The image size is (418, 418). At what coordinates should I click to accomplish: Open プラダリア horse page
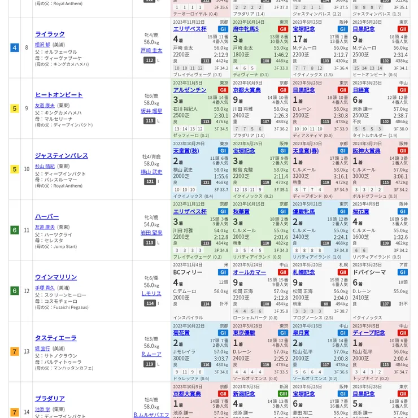click(50, 399)
